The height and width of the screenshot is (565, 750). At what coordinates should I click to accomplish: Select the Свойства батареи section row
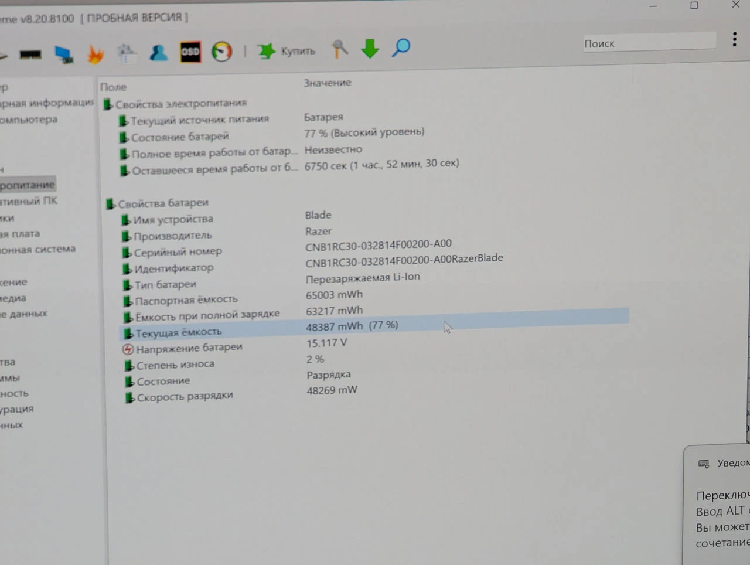157,203
